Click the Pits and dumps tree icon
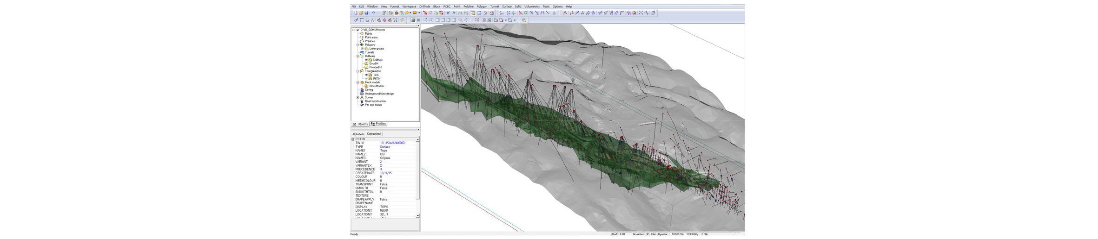Screen dimensions: 1098x239 [362, 105]
